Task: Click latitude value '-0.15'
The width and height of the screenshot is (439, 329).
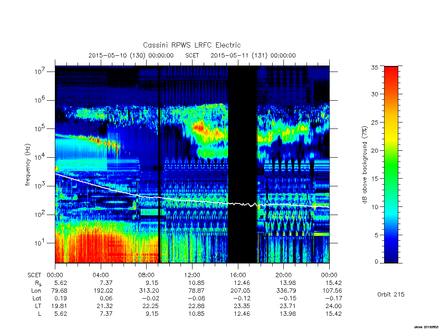Action: [288, 298]
